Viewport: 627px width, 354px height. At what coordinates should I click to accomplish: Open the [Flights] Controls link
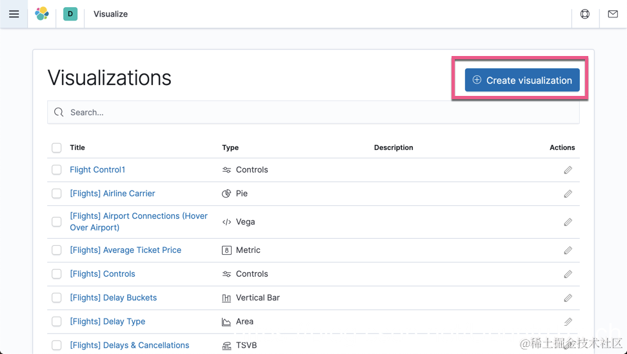pos(103,274)
